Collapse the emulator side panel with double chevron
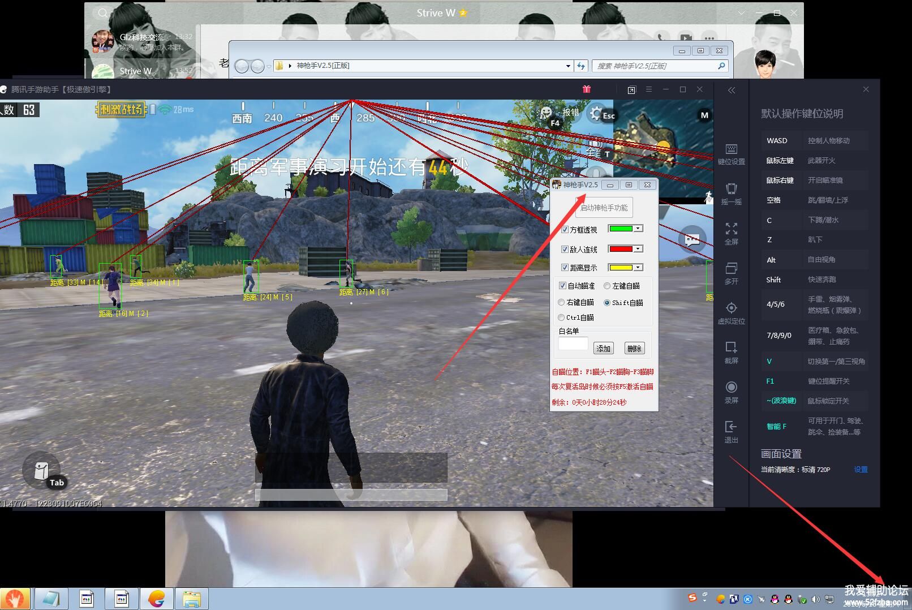The image size is (912, 610). pyautogui.click(x=732, y=90)
